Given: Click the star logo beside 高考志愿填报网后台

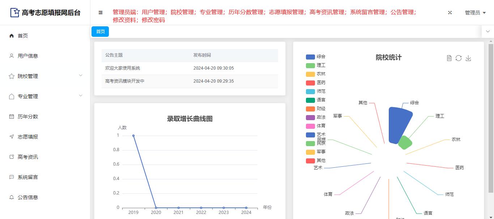Looking at the screenshot, I should 15,13.
